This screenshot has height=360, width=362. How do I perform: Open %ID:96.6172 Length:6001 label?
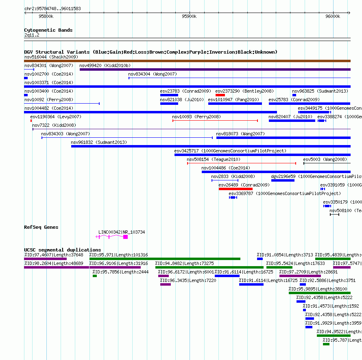tap(186, 272)
